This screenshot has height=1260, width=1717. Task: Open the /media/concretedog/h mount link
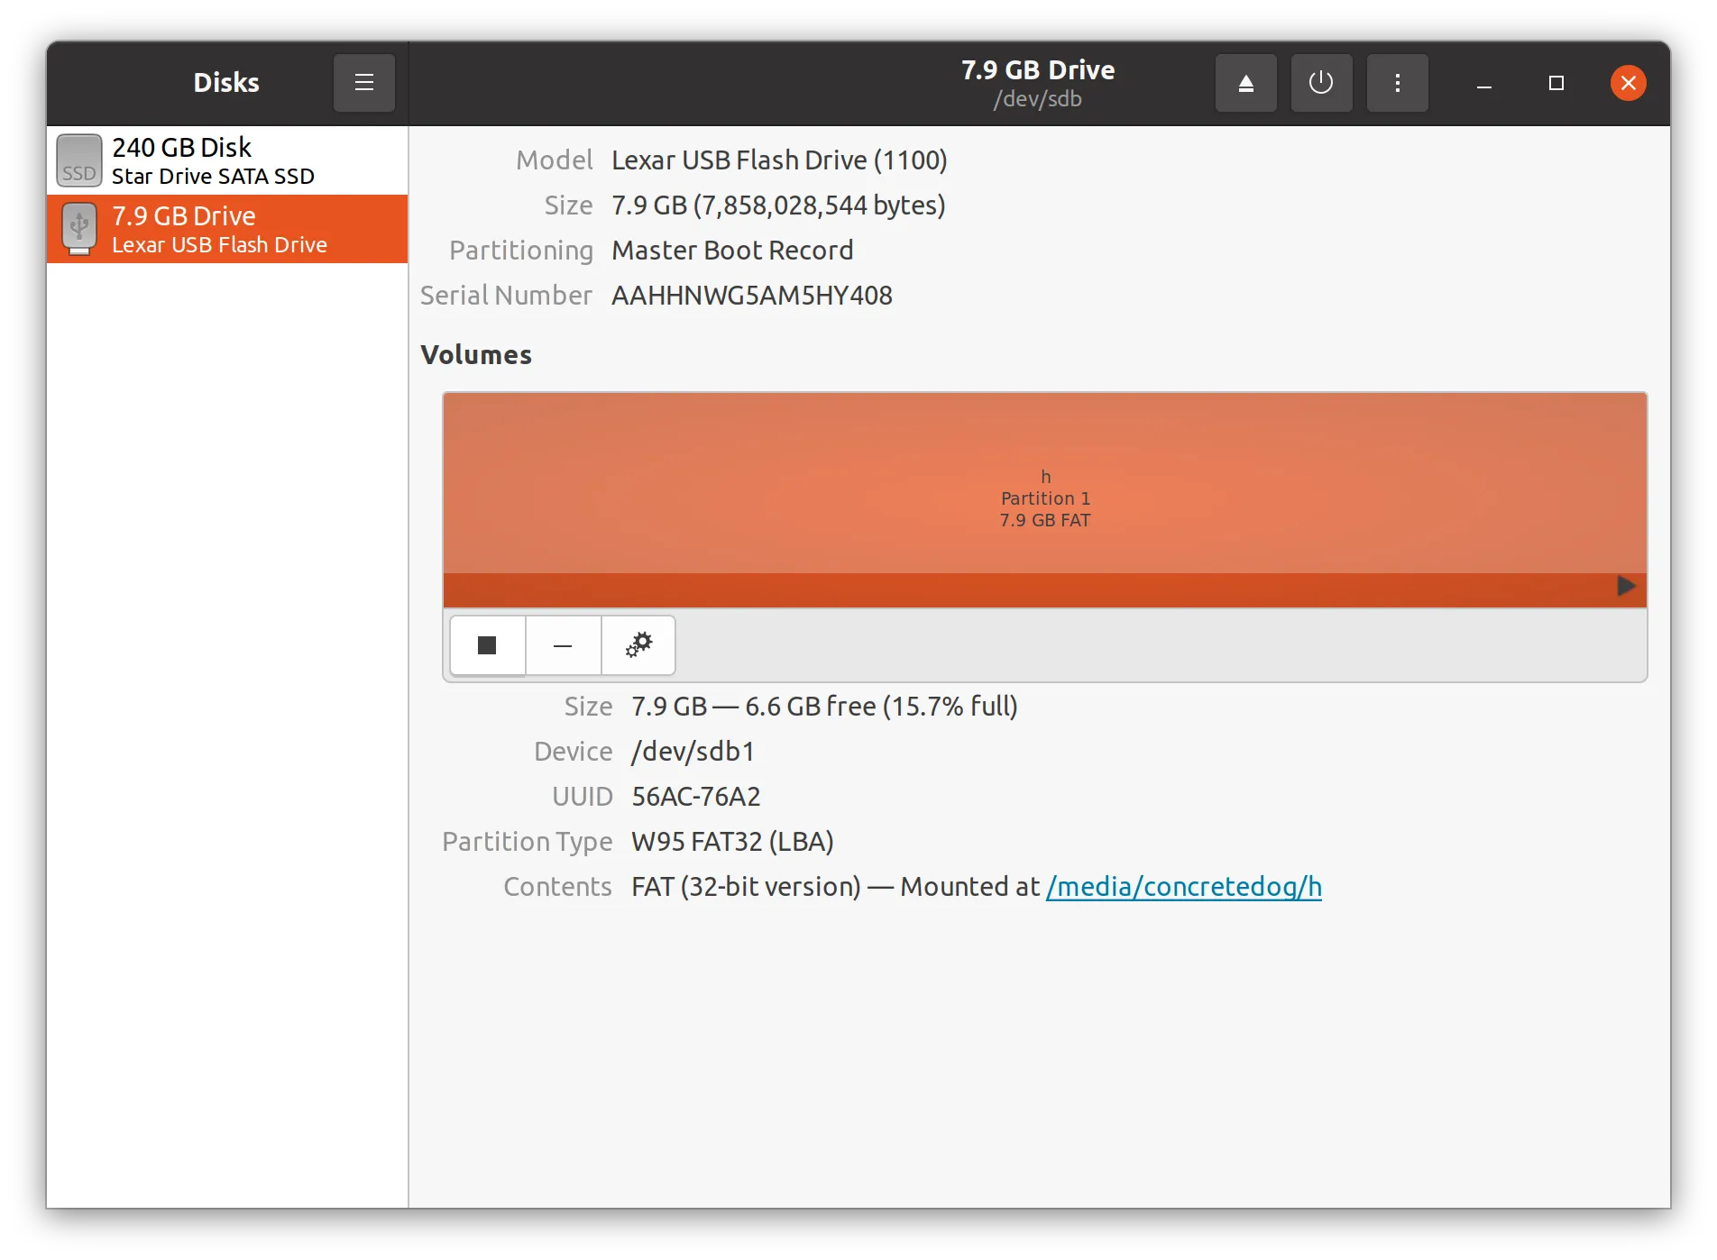click(x=1183, y=887)
